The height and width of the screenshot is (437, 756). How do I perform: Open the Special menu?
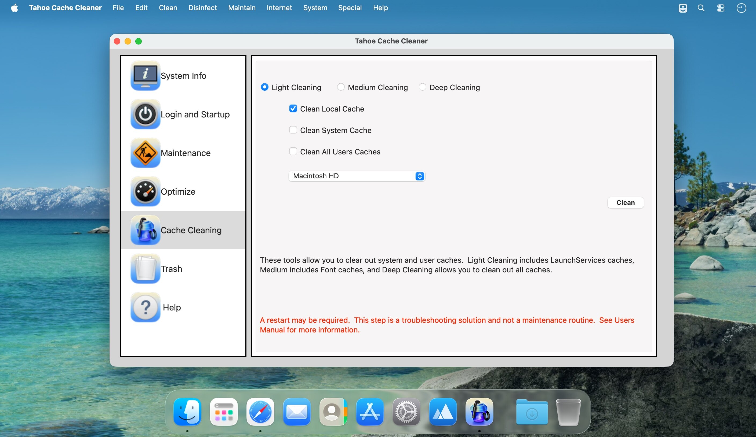point(350,8)
